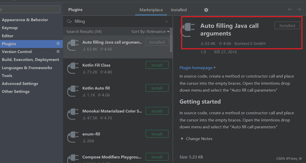Open Appearance & Behavior settings

pos(25,20)
